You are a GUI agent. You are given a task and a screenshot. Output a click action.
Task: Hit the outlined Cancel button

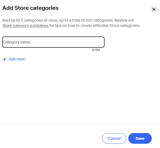click(114, 138)
